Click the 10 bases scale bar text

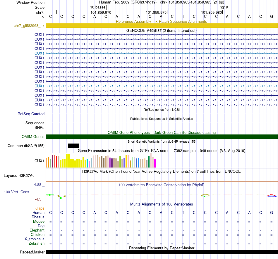pyautogui.click(x=98, y=7)
